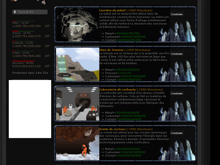Open the Grotte de cristaux title
The width and height of the screenshot is (220, 165).
(x=112, y=129)
